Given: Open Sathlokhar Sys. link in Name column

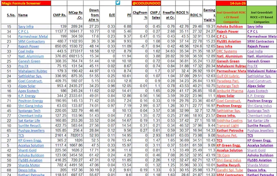Looking at the screenshot, I should click(x=30, y=76).
